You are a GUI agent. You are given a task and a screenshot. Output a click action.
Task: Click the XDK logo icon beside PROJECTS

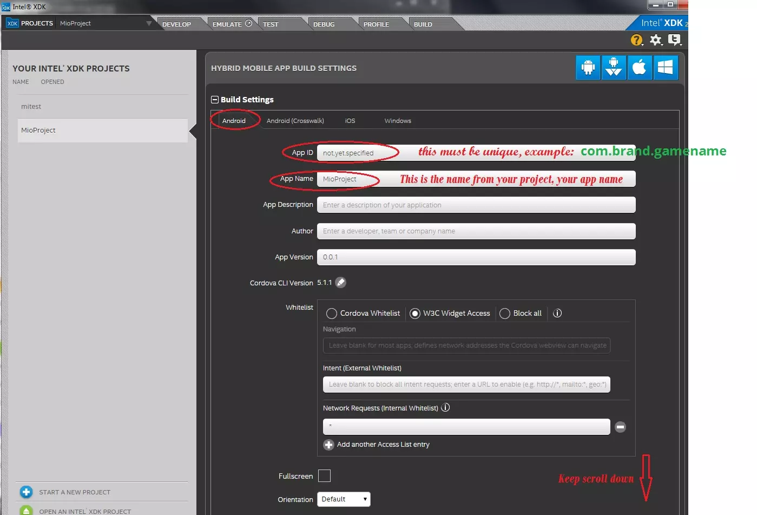[x=12, y=23]
